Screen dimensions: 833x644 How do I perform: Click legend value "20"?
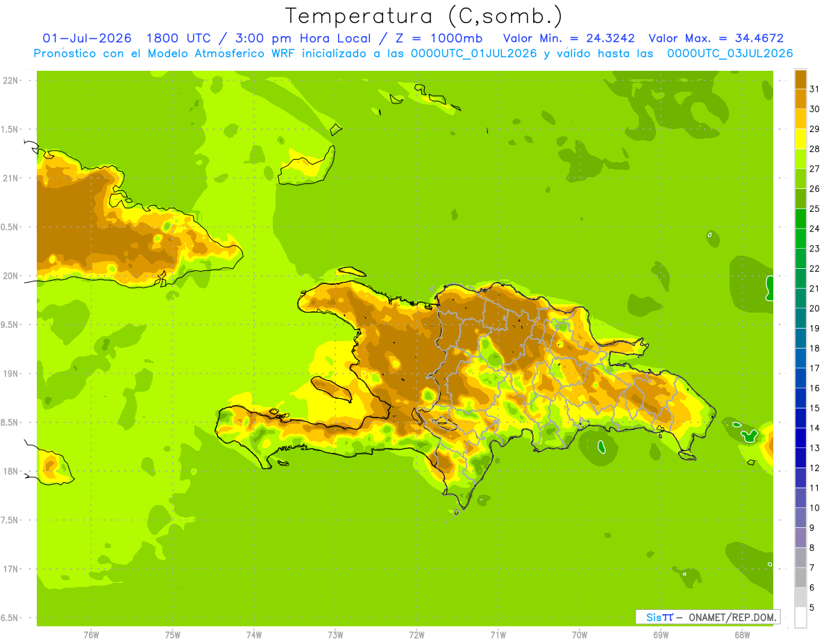815,308
